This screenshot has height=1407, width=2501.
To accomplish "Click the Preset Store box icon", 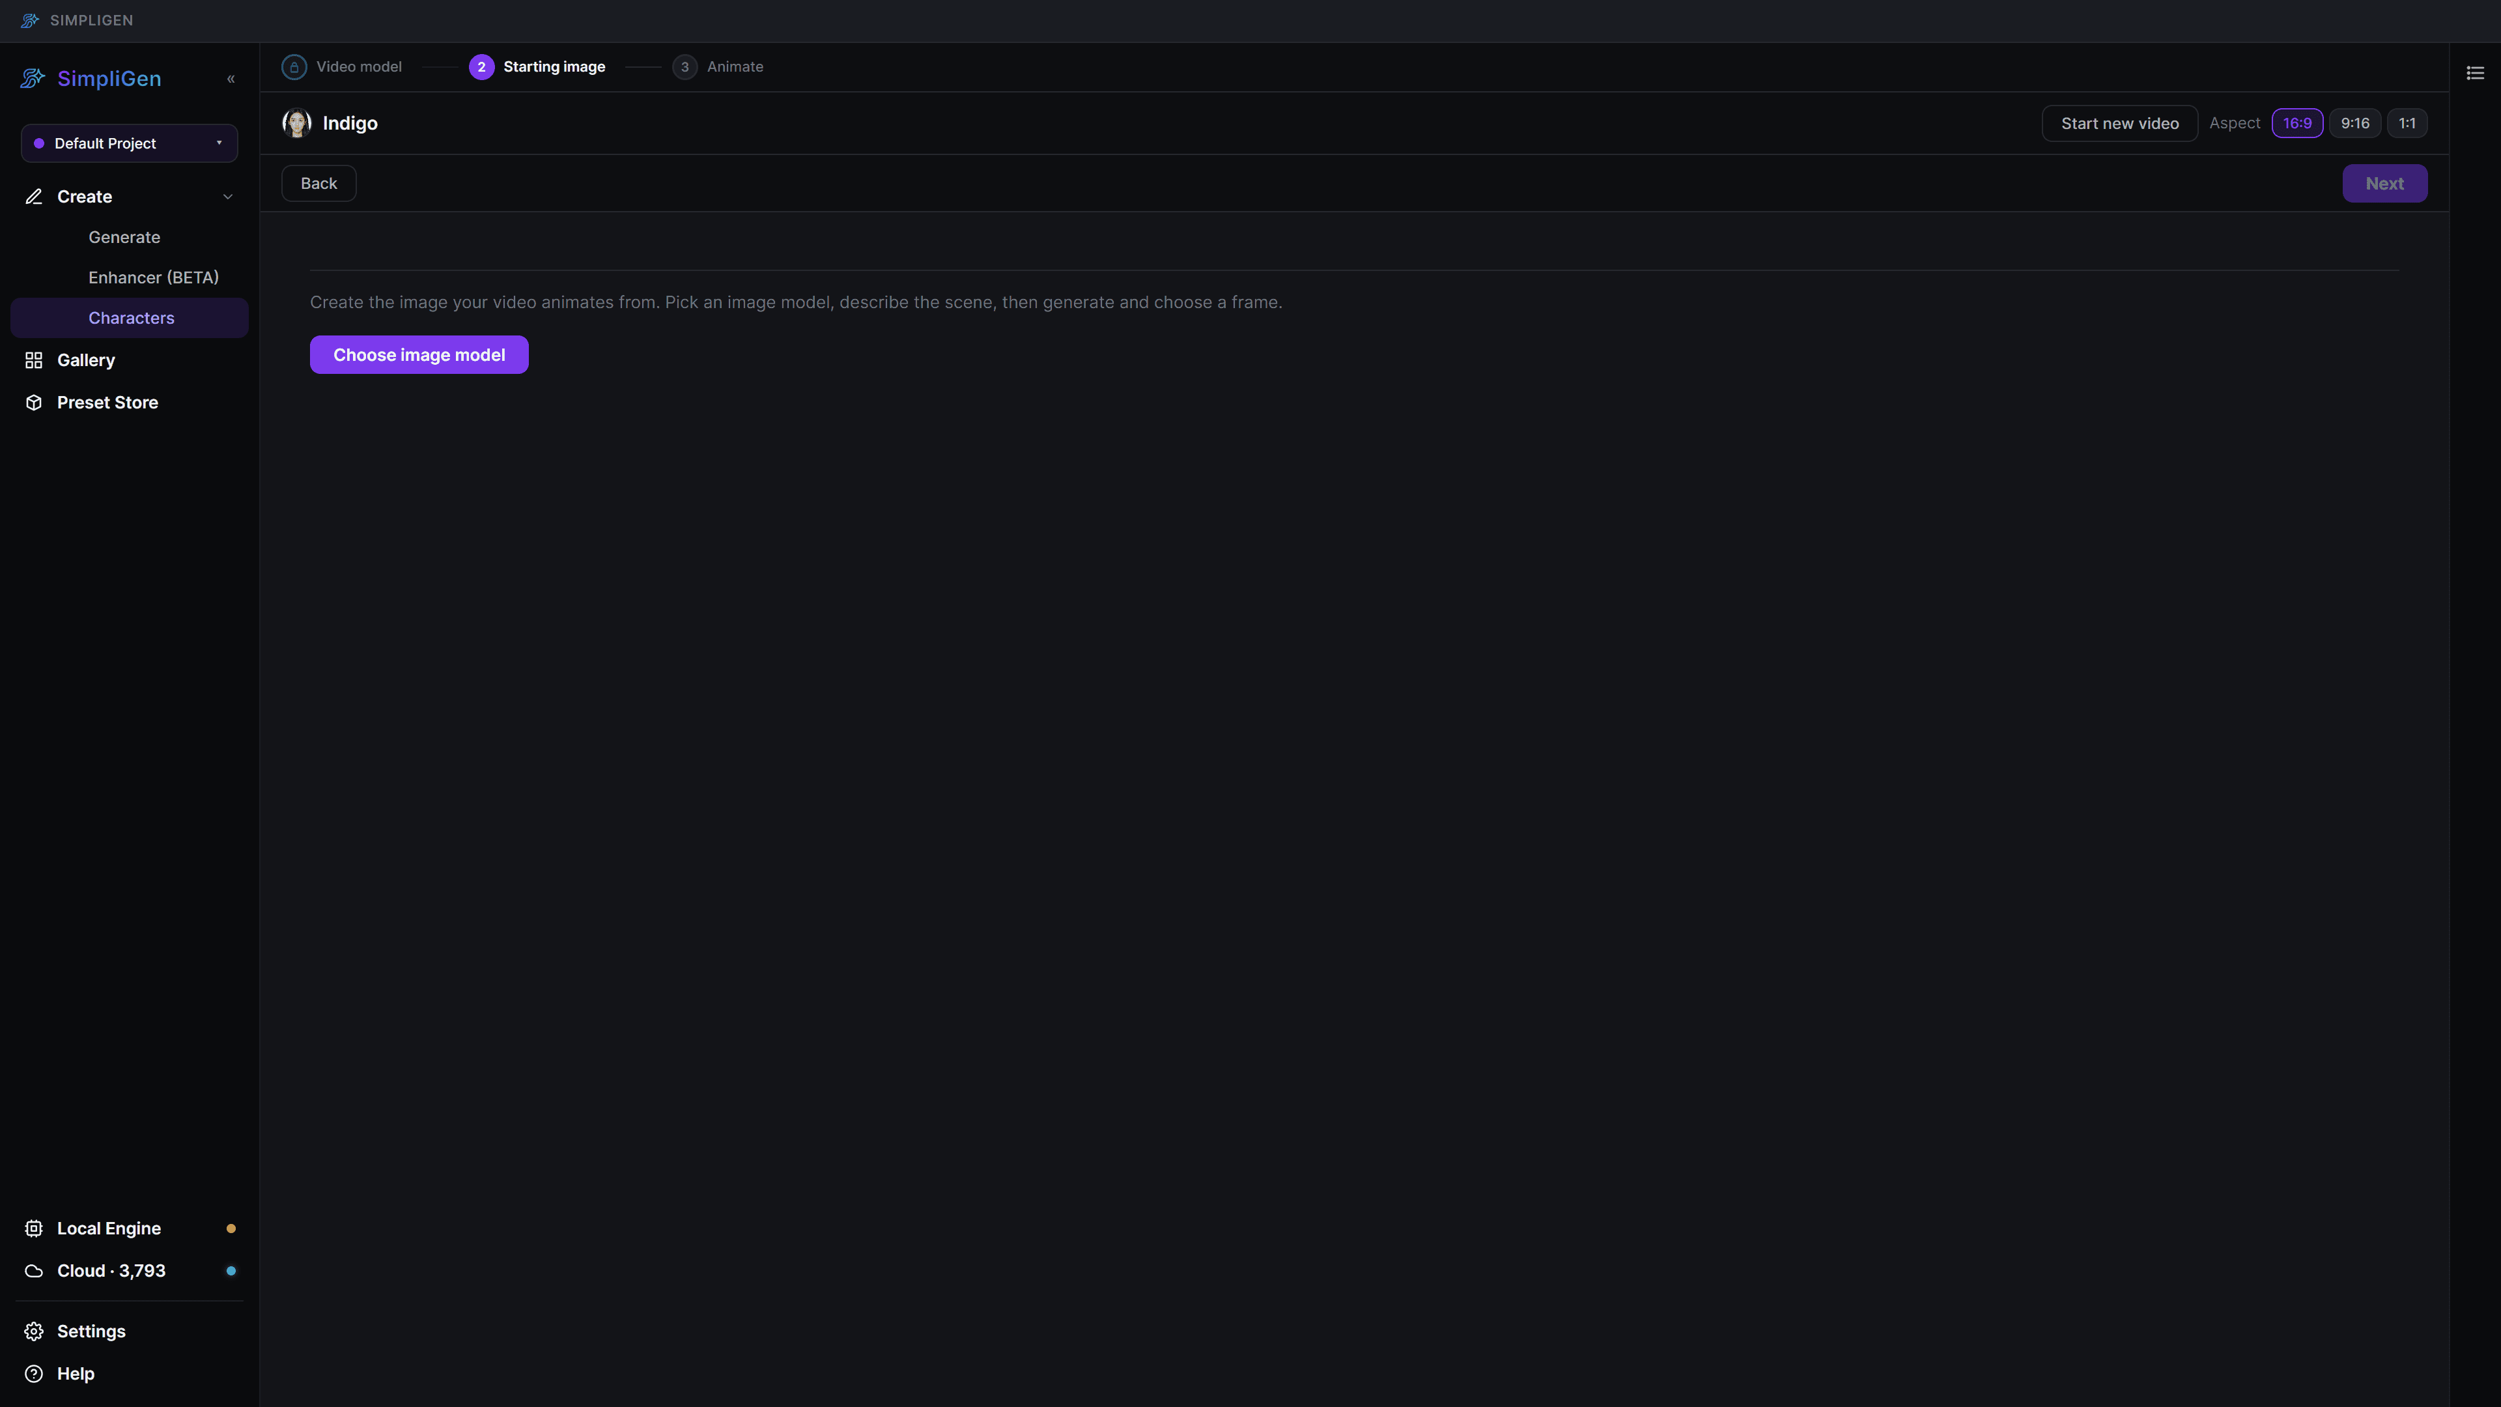I will (34, 402).
